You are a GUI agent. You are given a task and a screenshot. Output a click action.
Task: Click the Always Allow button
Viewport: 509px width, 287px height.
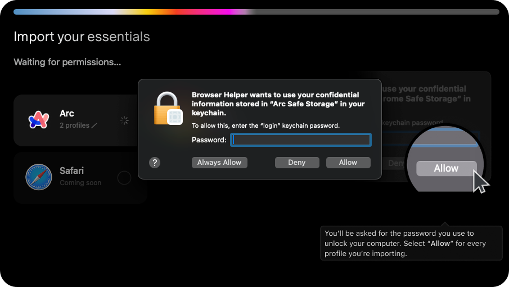pos(219,162)
